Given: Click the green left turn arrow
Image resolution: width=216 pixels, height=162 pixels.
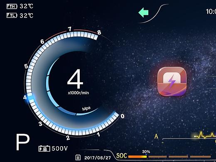Looking at the screenshot, I should click(143, 12).
